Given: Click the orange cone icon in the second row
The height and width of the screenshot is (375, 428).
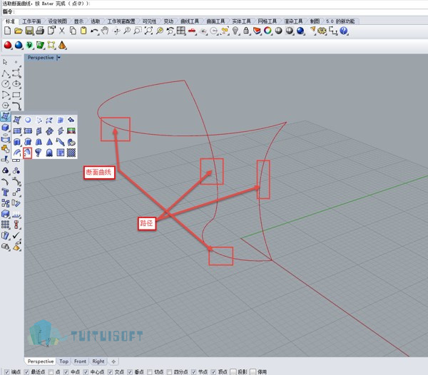Looking at the screenshot, I should point(62,46).
